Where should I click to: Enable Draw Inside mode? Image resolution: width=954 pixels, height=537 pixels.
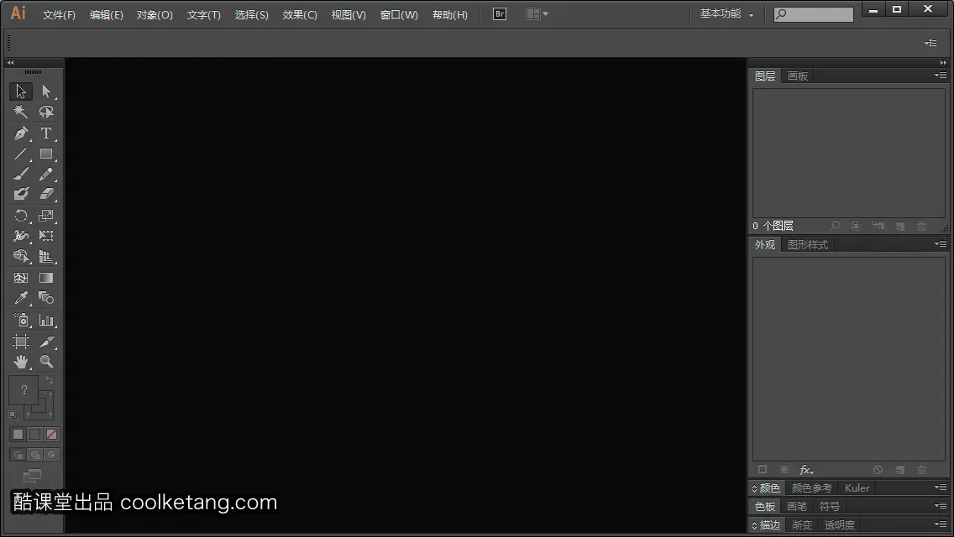(x=52, y=454)
